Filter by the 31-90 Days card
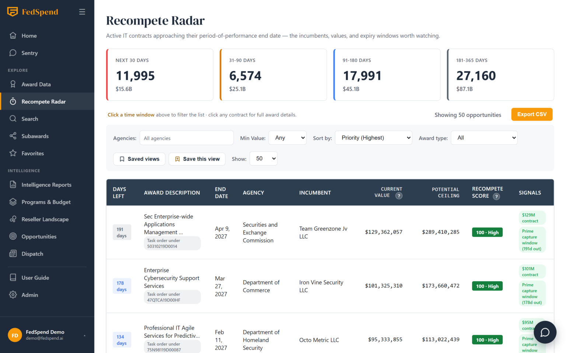Screen dimensions: 566x353 click(273, 75)
